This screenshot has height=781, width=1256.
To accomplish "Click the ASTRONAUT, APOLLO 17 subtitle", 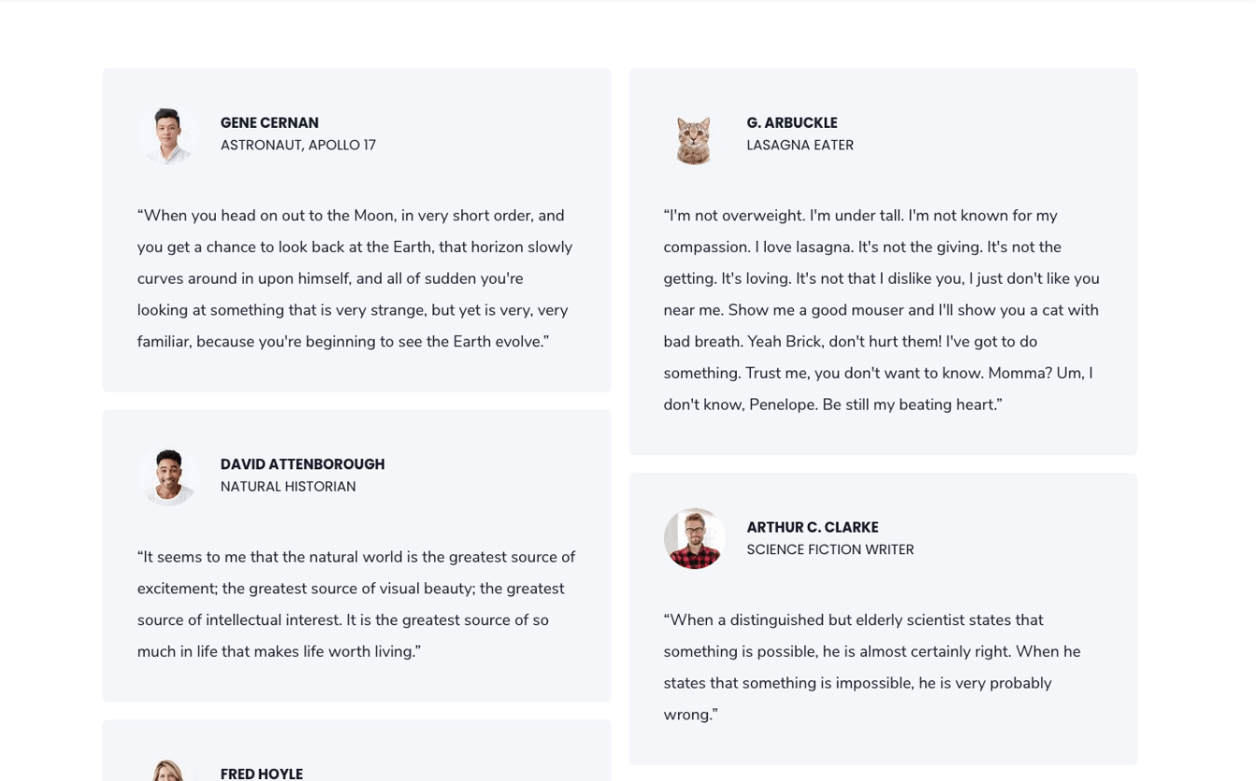I will point(298,146).
